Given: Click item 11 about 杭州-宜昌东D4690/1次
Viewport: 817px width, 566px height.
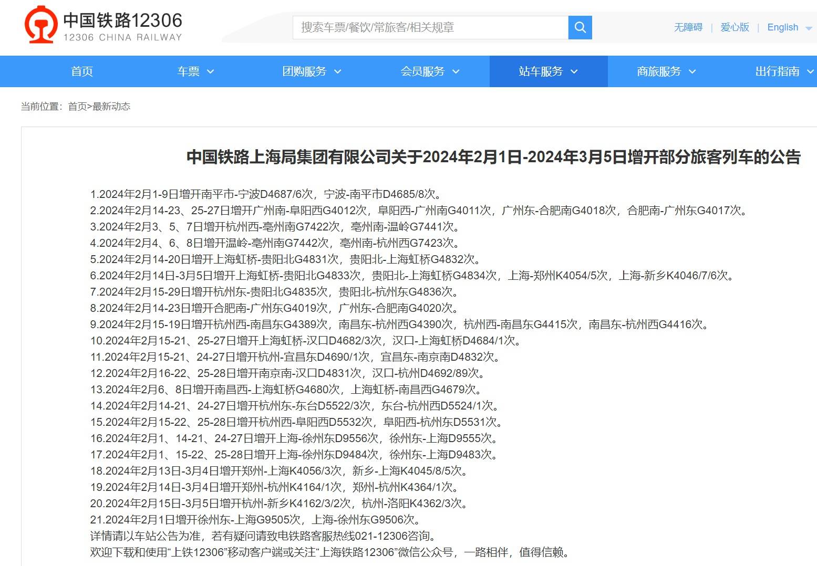Looking at the screenshot, I should click(296, 357).
